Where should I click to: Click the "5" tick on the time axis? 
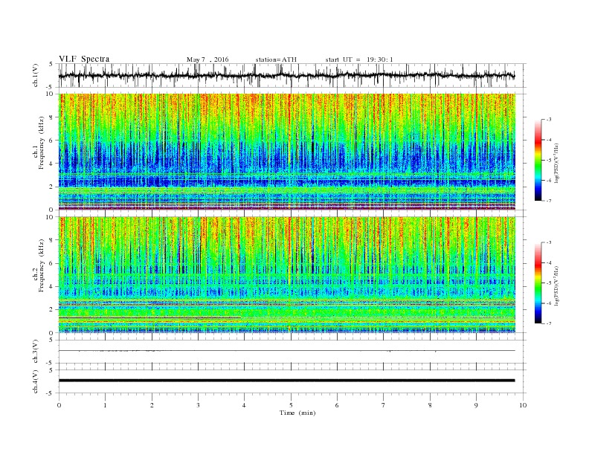tap(291, 405)
